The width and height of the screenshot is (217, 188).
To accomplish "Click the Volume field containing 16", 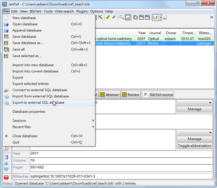I will [x=121, y=161].
